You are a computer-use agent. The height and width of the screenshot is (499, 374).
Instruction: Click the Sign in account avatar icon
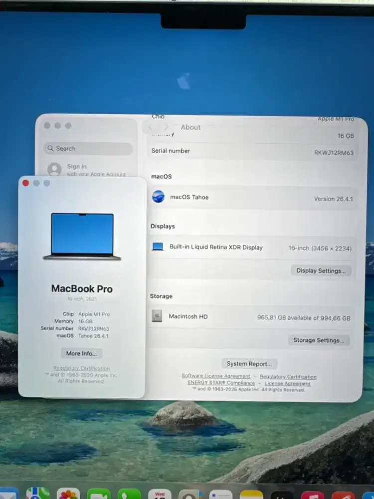[x=54, y=169]
